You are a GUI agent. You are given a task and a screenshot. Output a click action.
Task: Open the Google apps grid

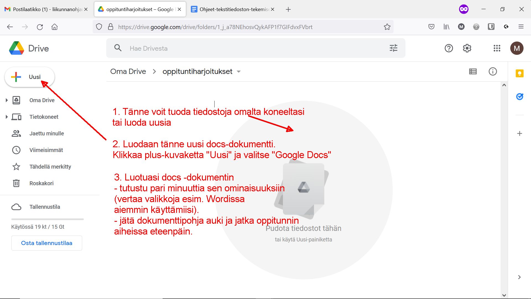coord(497,48)
